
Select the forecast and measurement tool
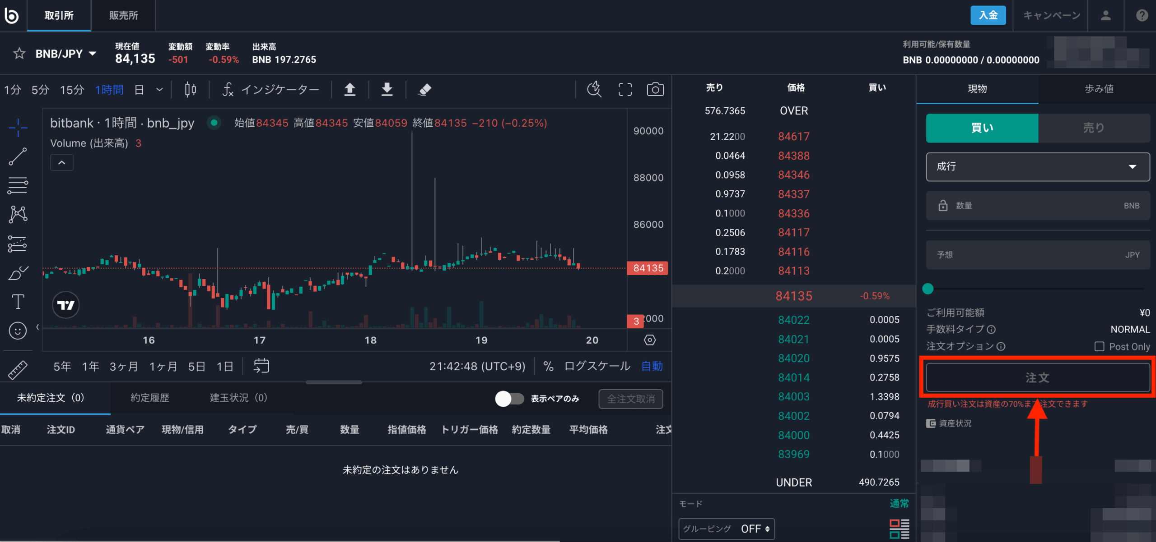click(18, 243)
